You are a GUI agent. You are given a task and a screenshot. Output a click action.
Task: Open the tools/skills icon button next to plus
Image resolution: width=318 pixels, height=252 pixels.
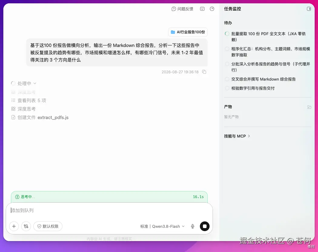[26, 226]
